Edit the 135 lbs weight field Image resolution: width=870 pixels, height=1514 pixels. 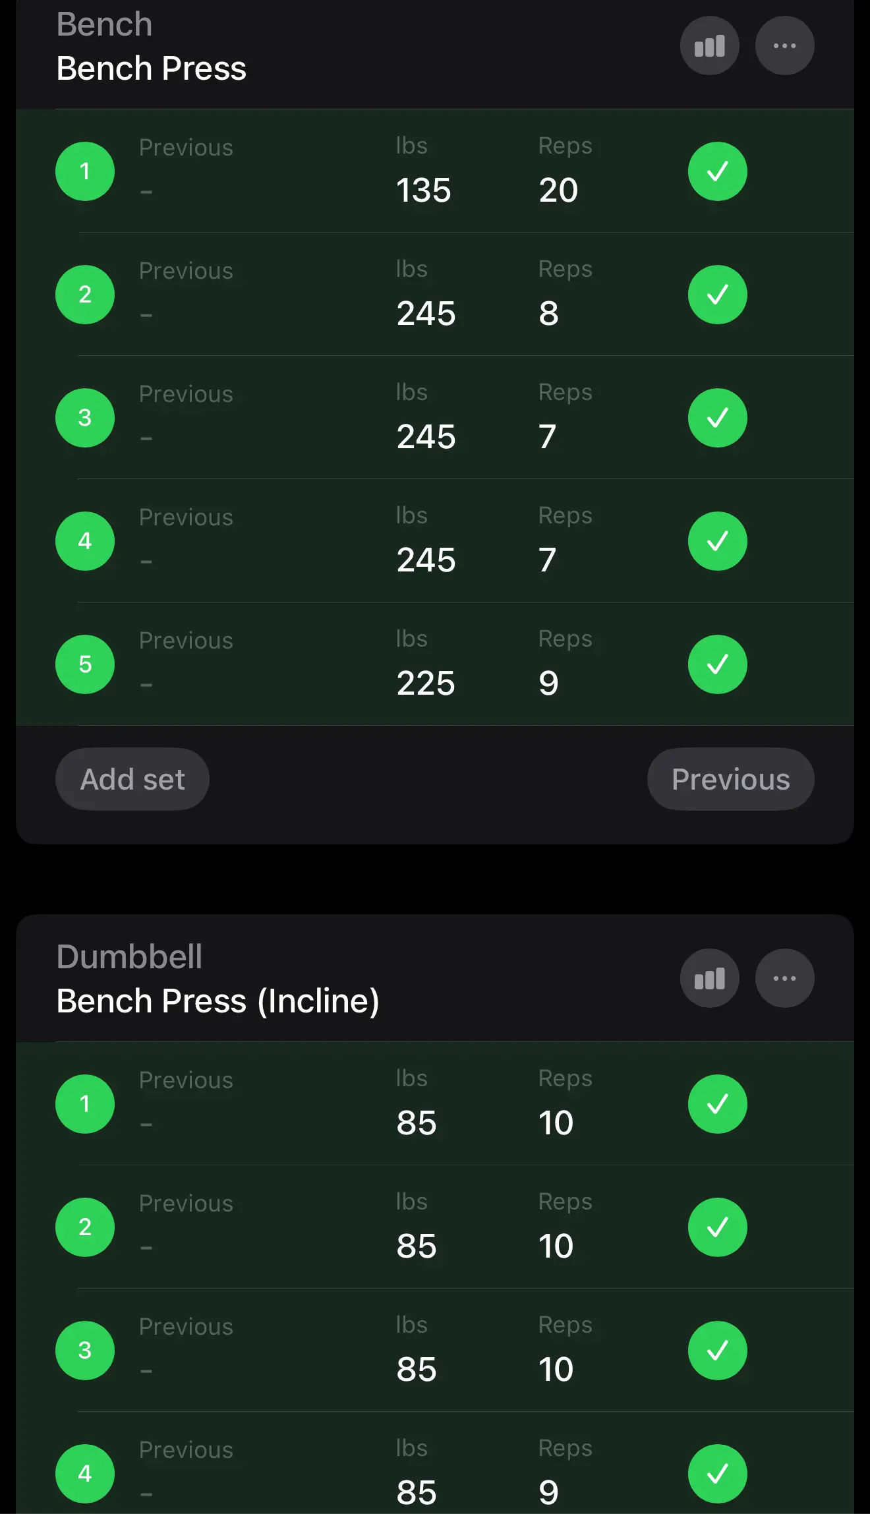click(424, 190)
